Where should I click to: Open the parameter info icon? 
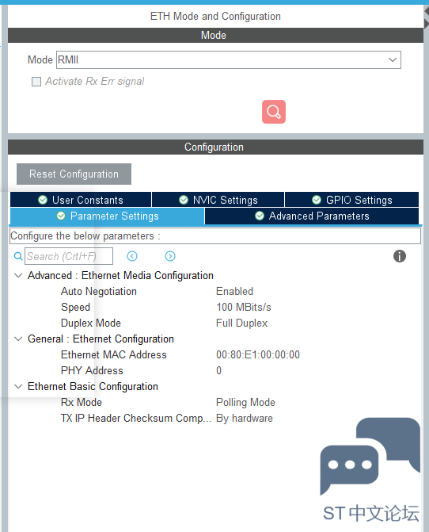[400, 256]
